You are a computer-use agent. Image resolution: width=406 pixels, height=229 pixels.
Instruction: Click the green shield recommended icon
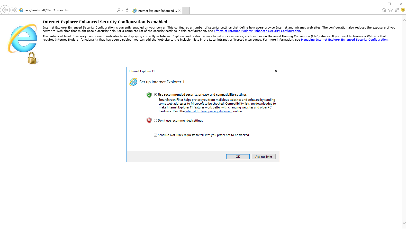click(x=149, y=95)
